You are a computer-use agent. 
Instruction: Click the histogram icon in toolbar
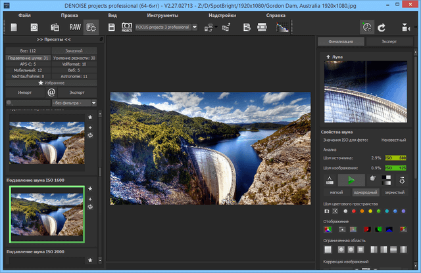tap(282, 28)
